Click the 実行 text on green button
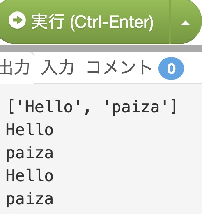The width and height of the screenshot is (202, 214). 48,21
